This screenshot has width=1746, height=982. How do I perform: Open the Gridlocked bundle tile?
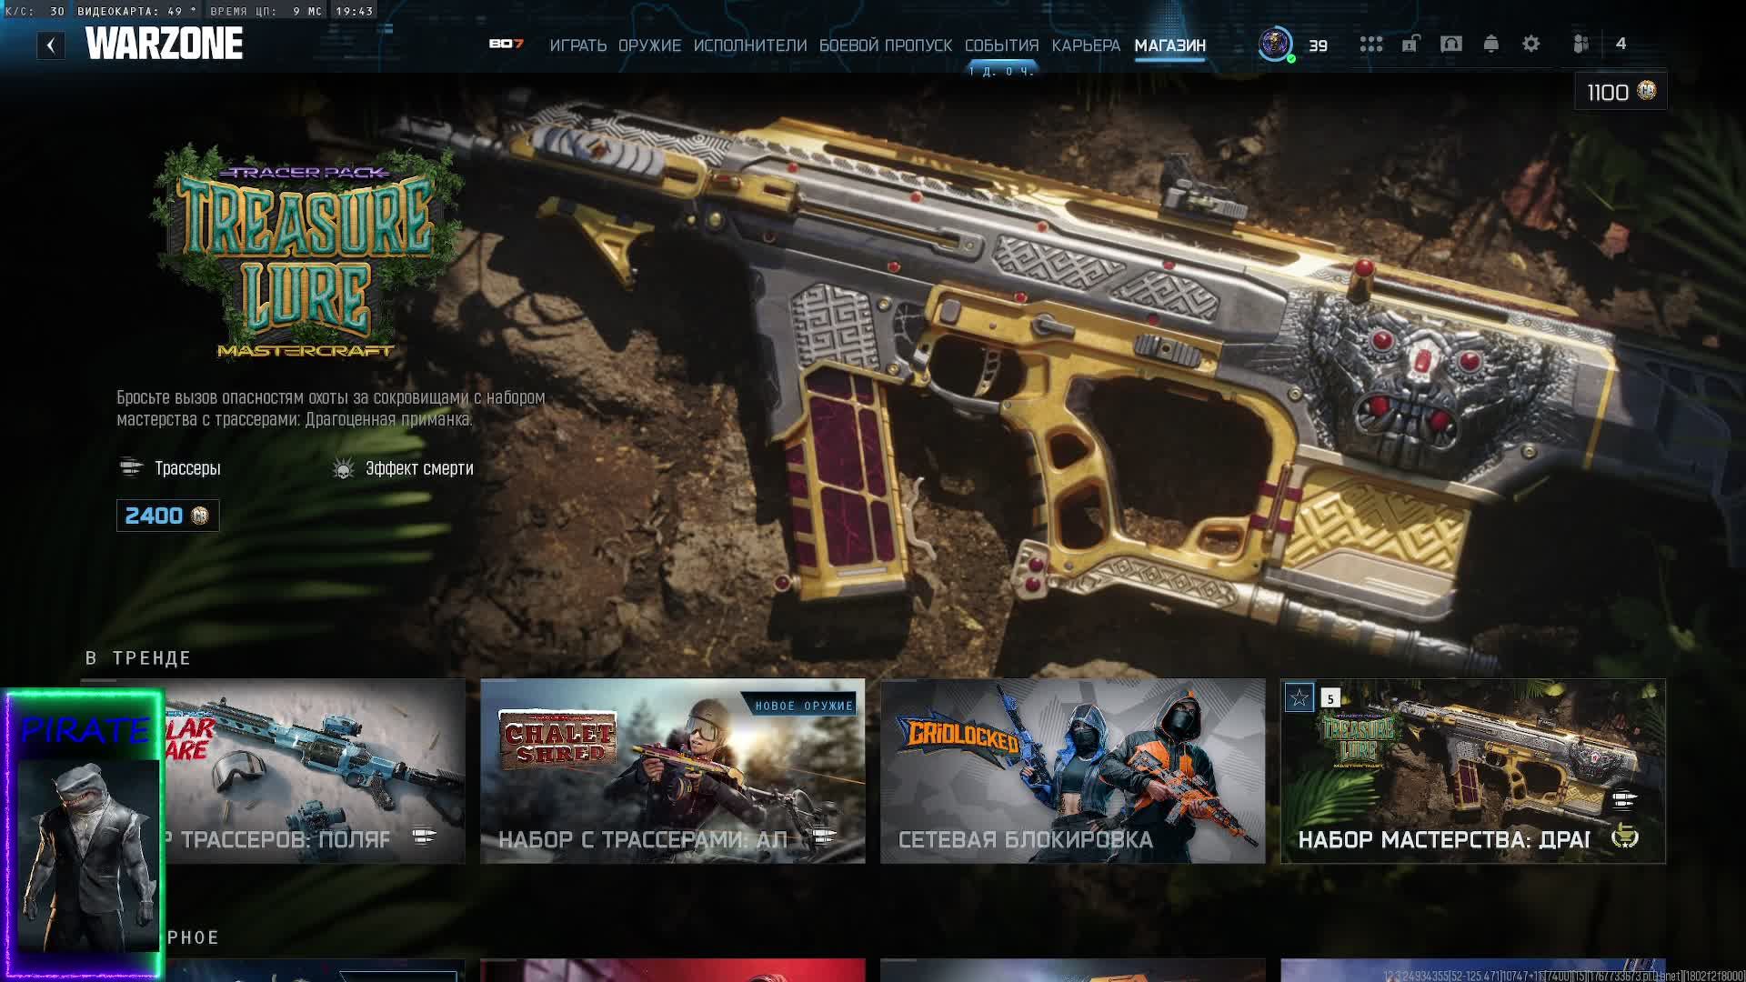[1072, 771]
